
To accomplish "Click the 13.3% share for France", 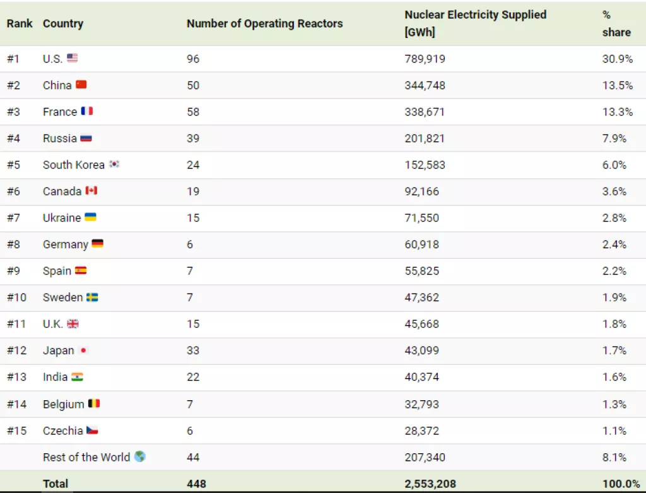I will pyautogui.click(x=617, y=112).
